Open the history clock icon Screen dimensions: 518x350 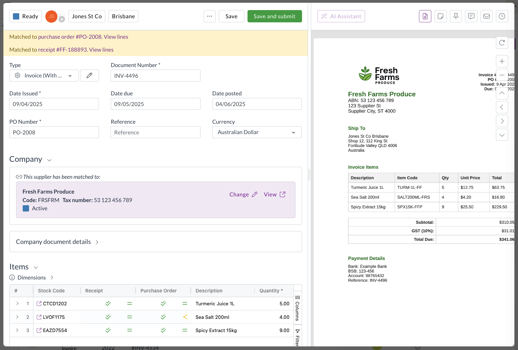(x=502, y=16)
